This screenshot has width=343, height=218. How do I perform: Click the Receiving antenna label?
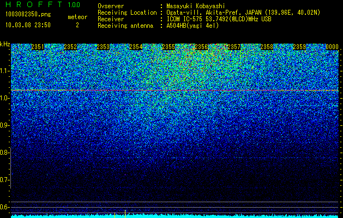click(x=125, y=26)
